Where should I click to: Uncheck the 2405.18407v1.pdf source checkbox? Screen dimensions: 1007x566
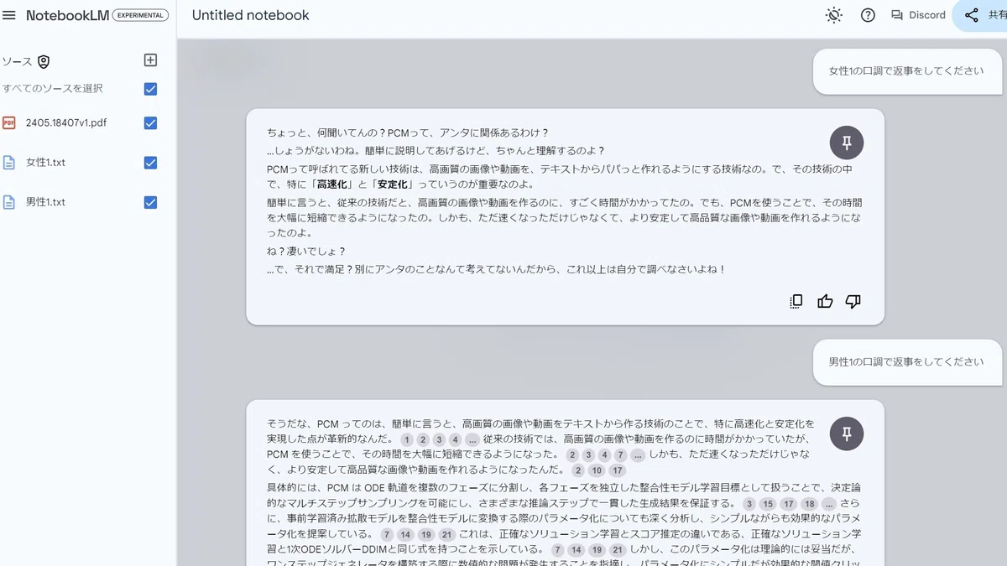[x=150, y=123]
